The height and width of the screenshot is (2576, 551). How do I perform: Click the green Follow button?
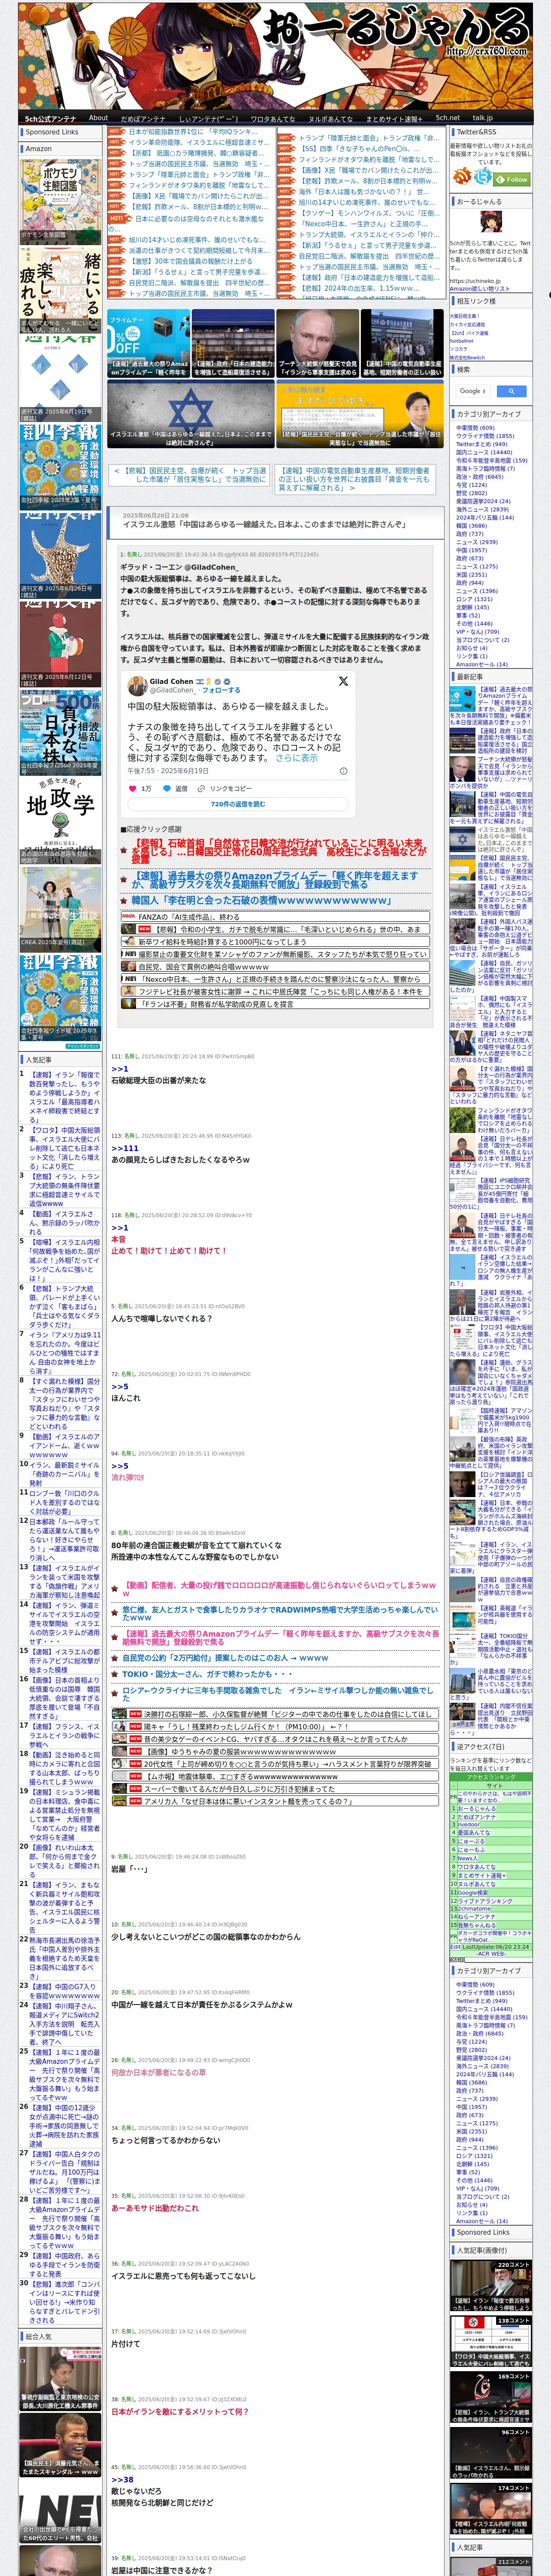click(513, 179)
